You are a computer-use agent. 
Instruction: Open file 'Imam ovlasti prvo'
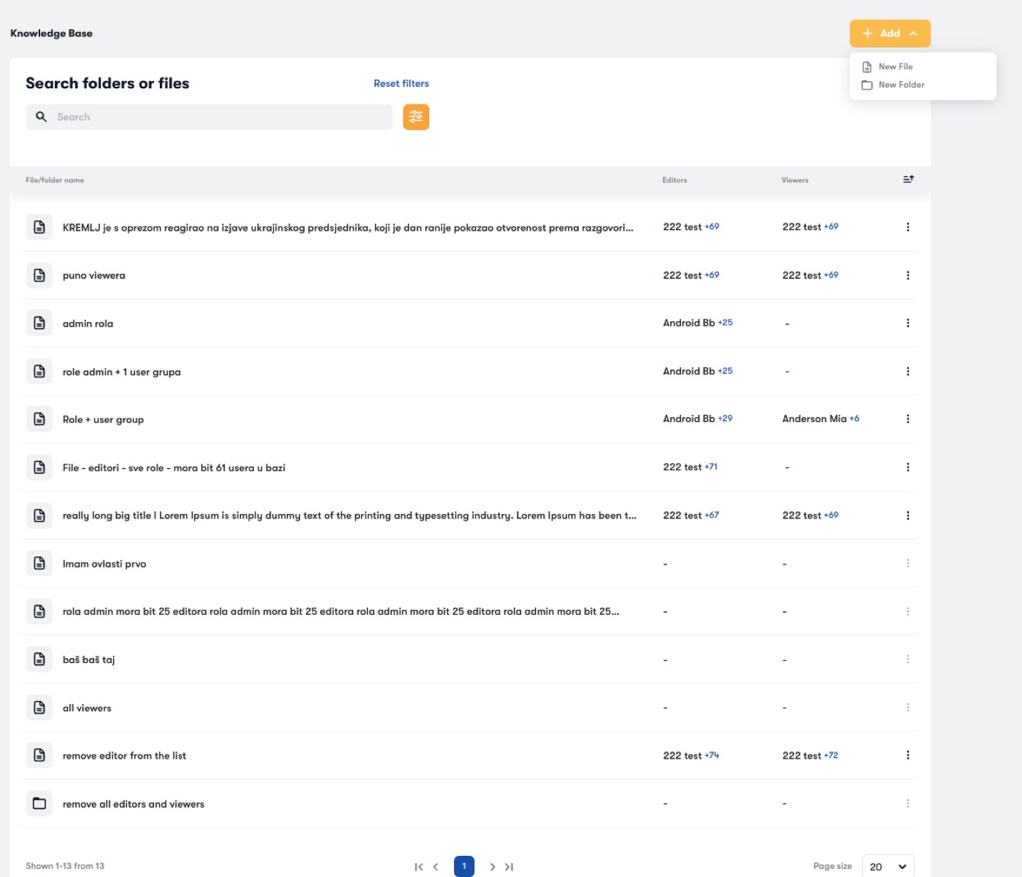pos(104,564)
